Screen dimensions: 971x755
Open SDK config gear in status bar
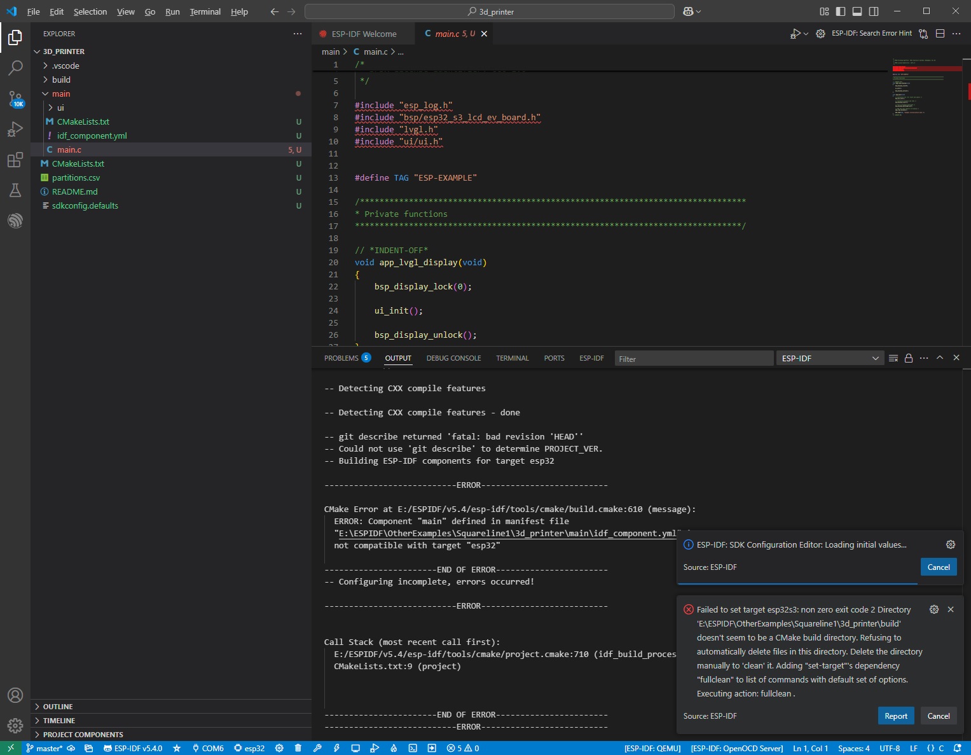pos(279,749)
